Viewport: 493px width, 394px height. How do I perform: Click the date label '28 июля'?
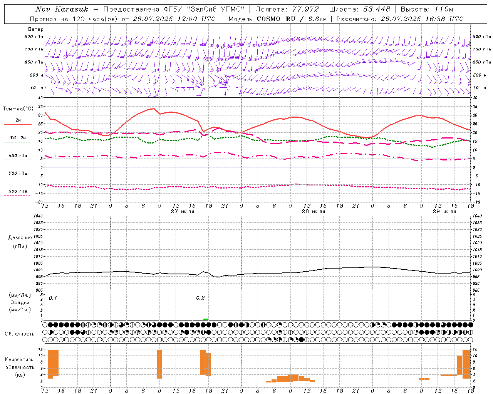click(x=314, y=212)
